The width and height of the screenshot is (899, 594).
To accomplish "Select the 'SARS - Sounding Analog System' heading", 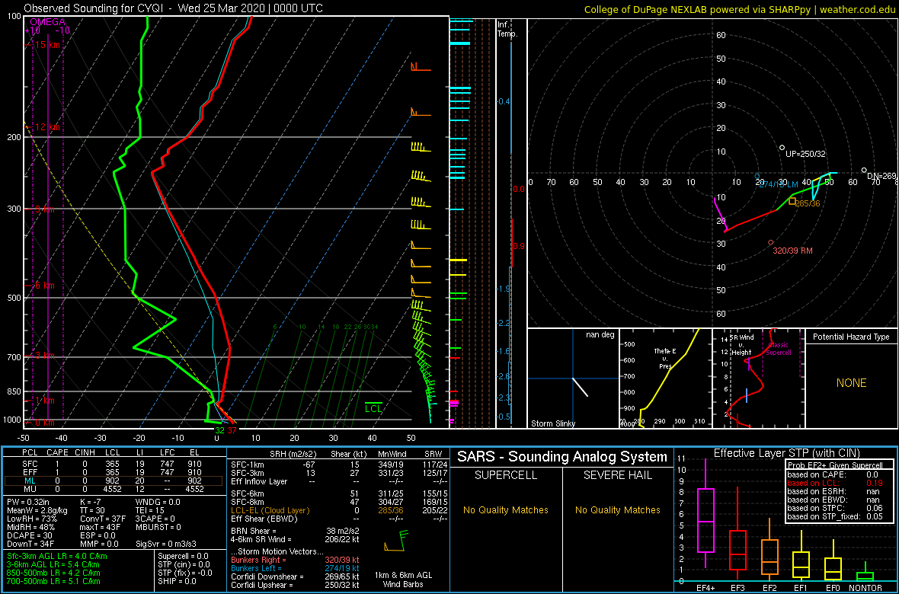I will 562,457.
